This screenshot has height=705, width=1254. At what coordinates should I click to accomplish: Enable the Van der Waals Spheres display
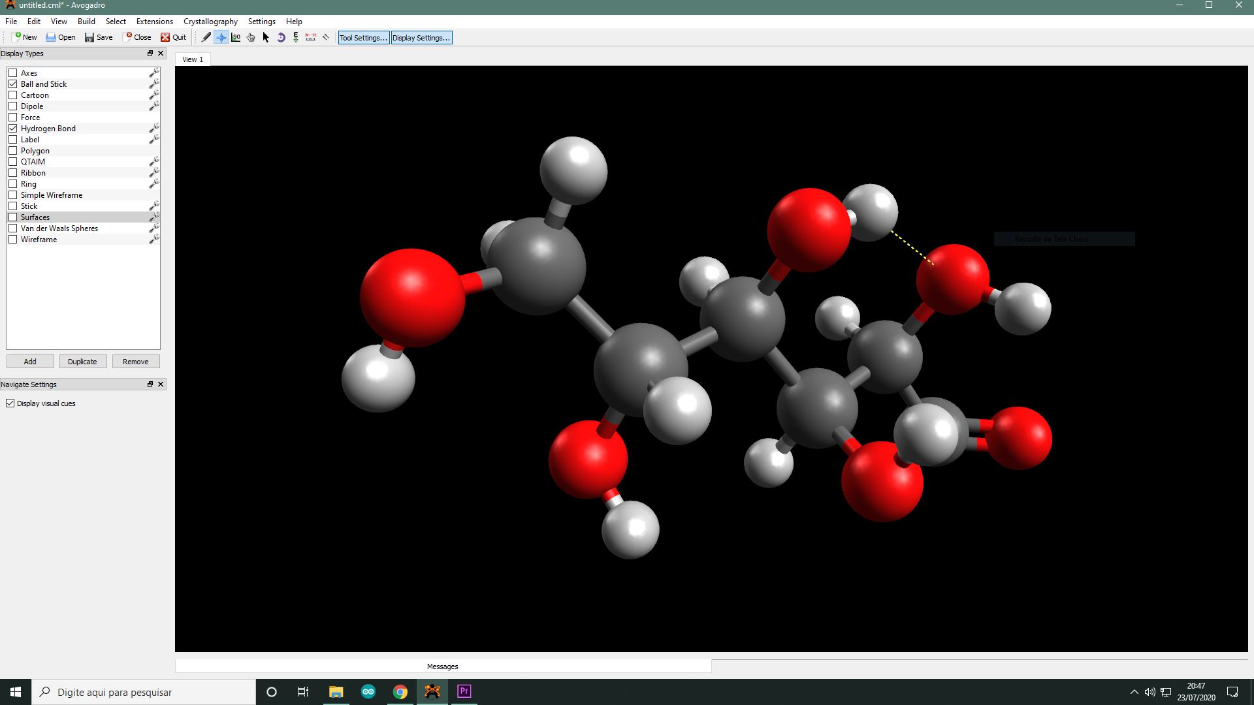click(x=12, y=228)
